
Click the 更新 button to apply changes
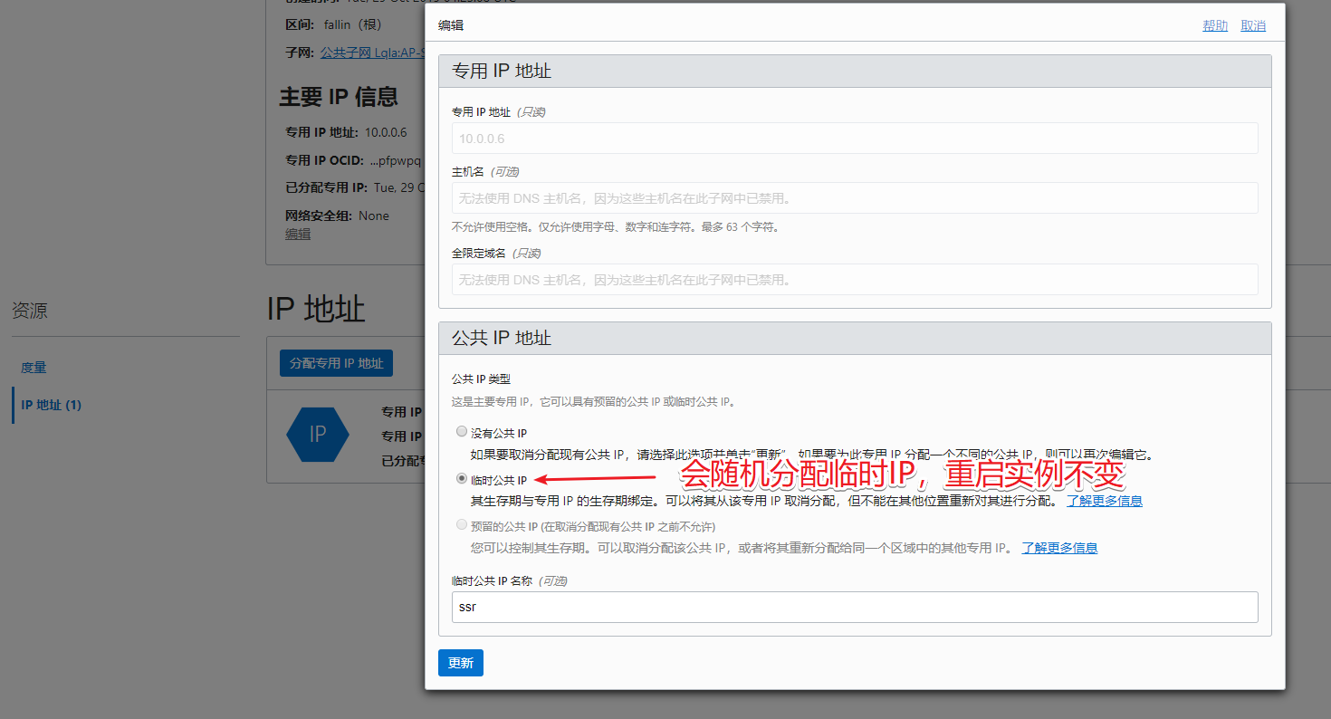pos(460,662)
